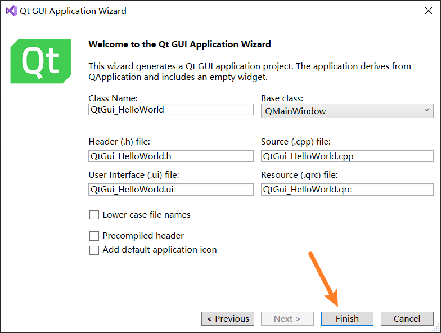Click the User Interface (.ui) file box

coord(171,190)
